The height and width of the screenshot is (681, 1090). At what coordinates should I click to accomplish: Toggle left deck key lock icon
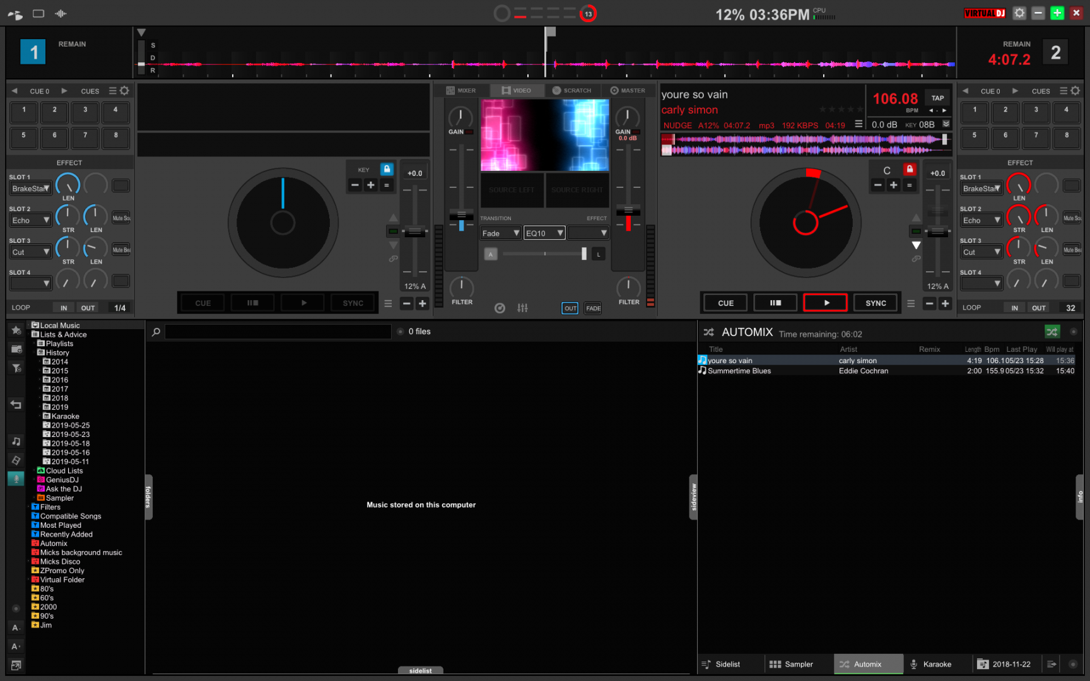click(387, 169)
